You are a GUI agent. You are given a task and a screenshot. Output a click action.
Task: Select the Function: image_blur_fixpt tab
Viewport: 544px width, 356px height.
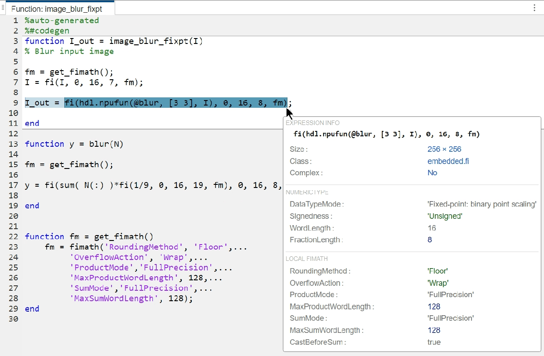(x=57, y=9)
